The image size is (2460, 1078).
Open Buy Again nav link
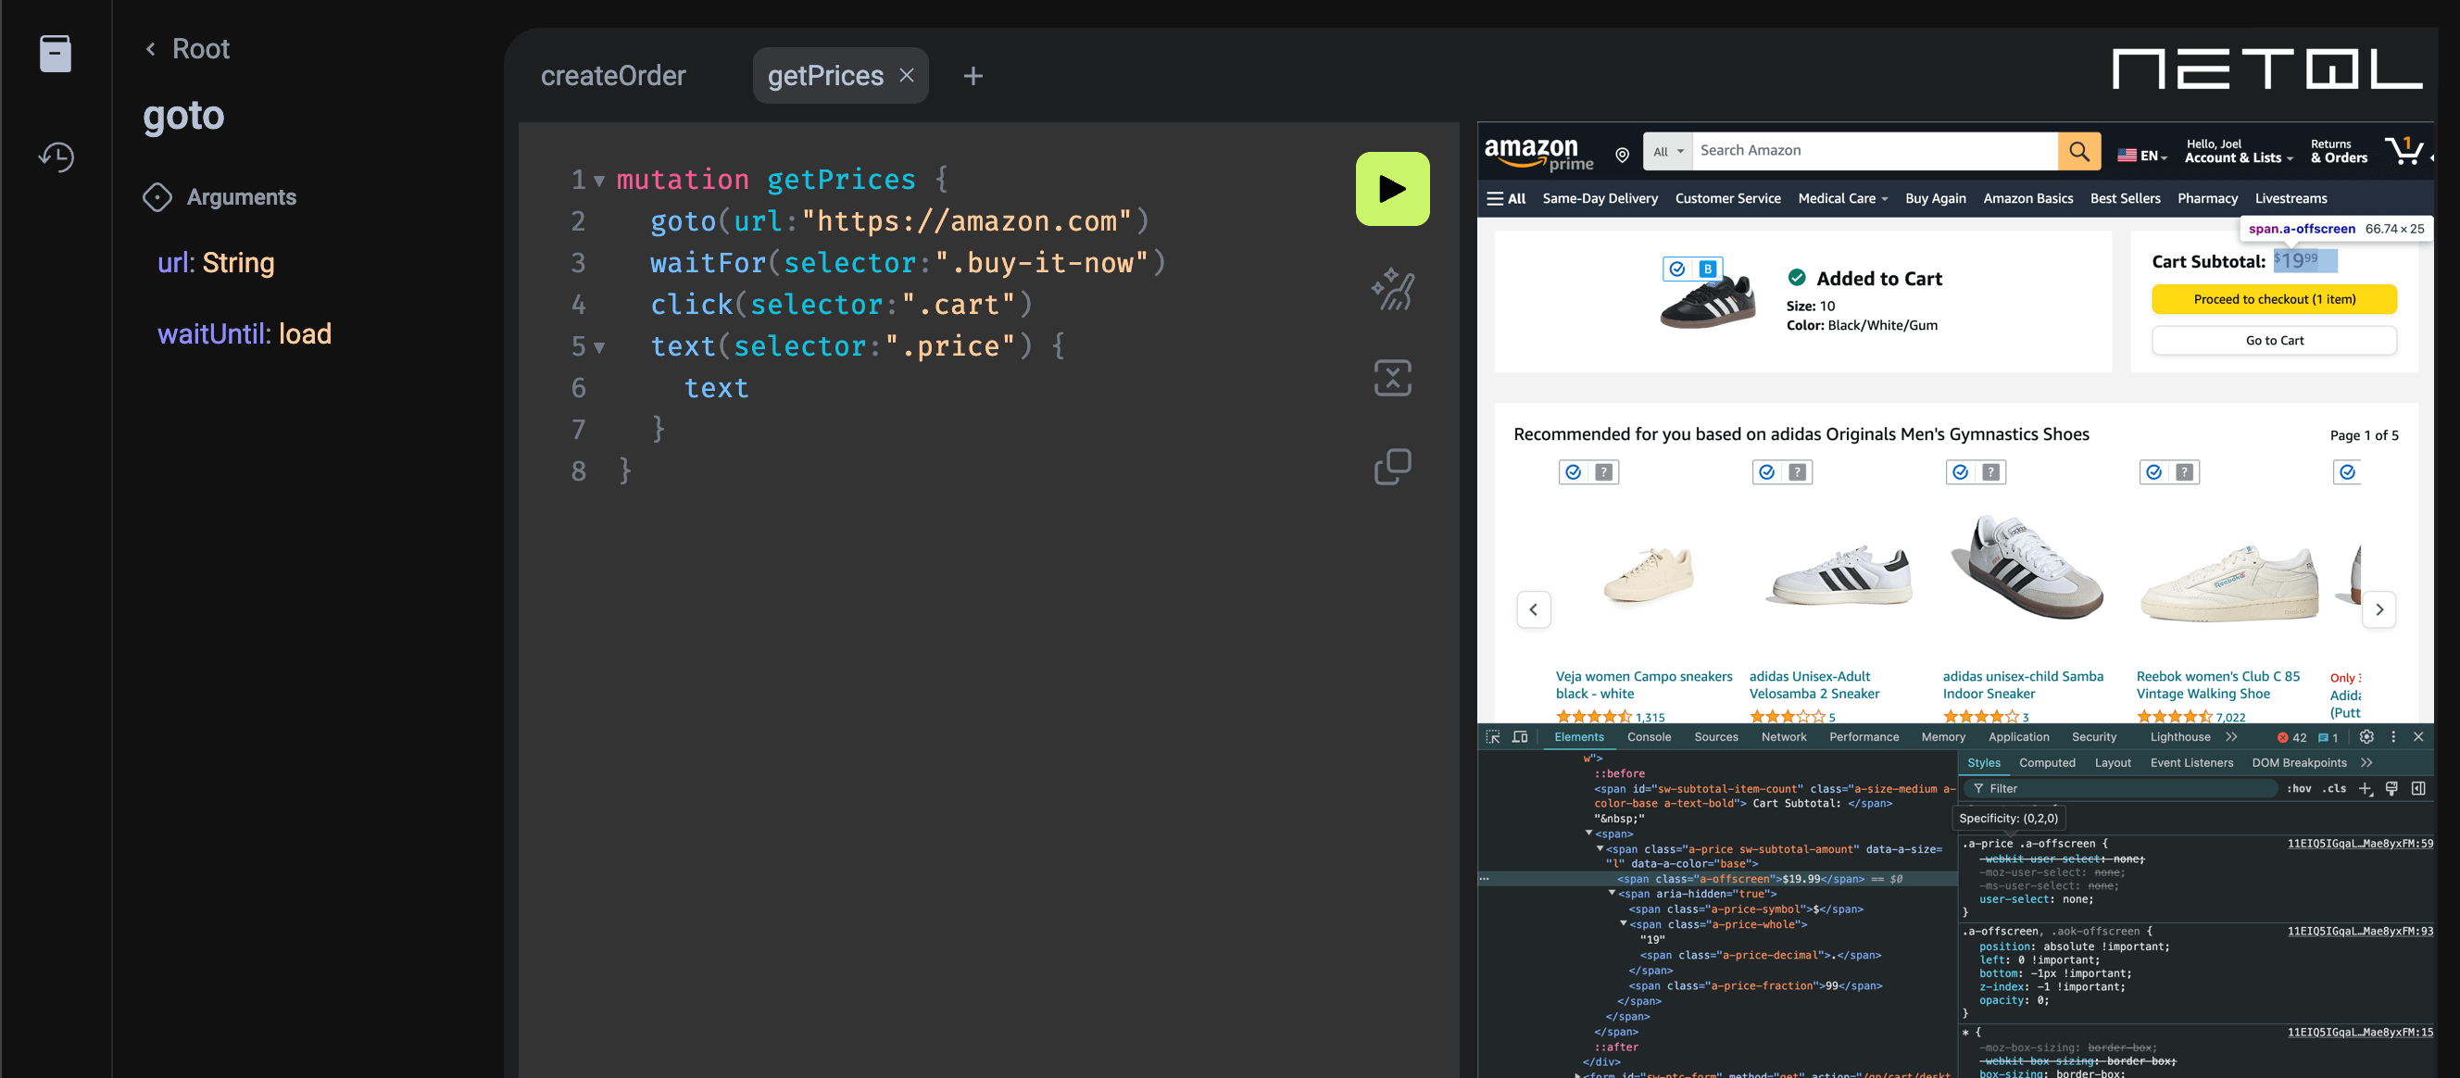click(1935, 198)
